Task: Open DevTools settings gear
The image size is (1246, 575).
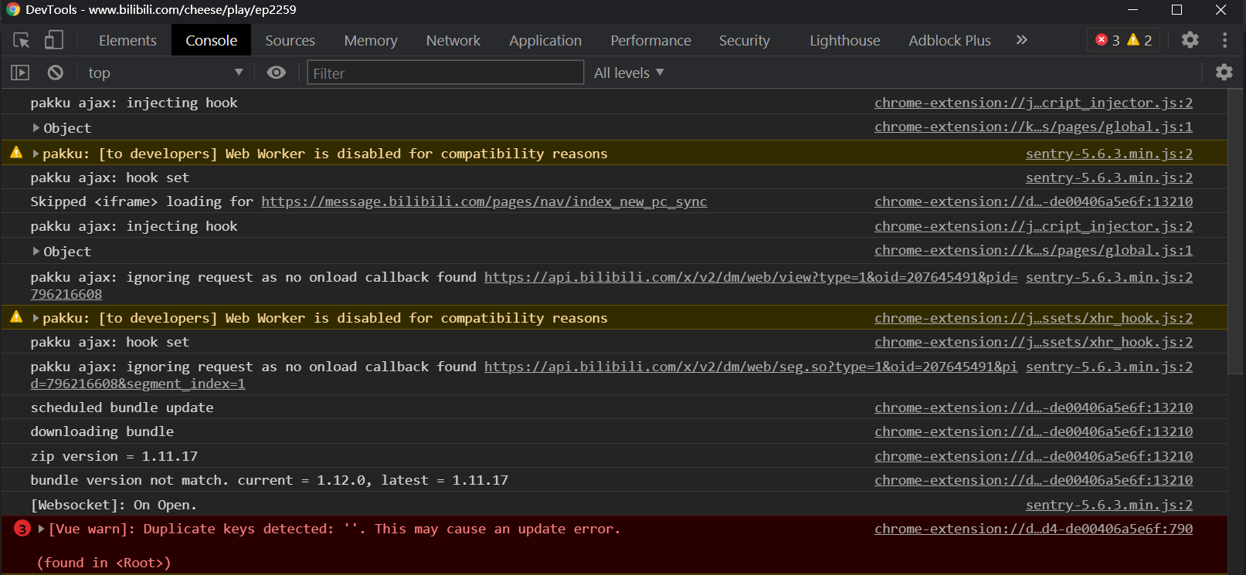Action: pos(1190,40)
